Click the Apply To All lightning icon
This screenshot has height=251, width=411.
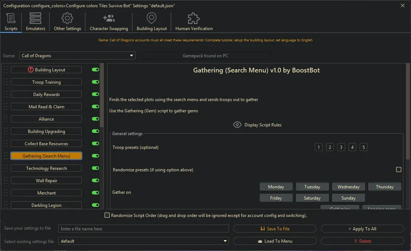(x=349, y=229)
